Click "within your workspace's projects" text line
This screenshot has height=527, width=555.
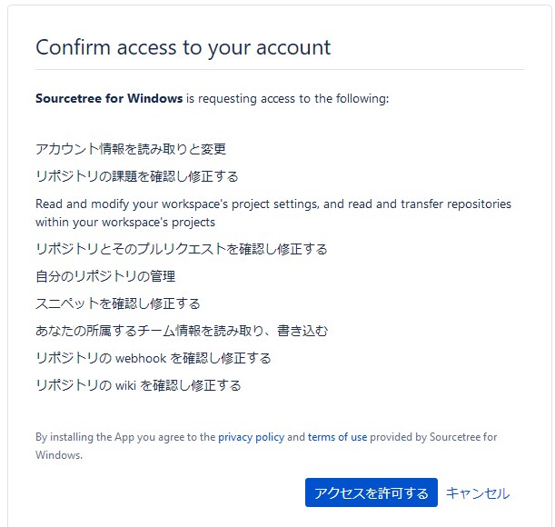pos(124,222)
